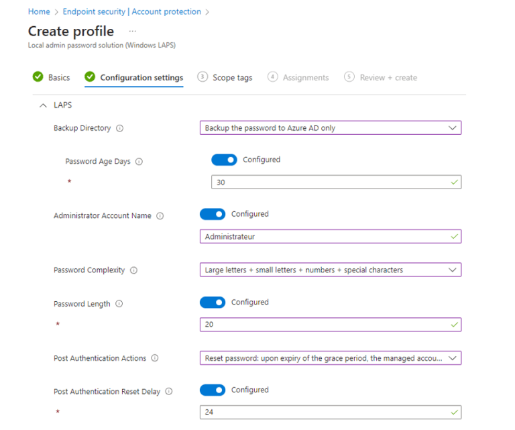This screenshot has width=515, height=430.
Task: Click the 'Password Age Days' label
Action: click(98, 162)
